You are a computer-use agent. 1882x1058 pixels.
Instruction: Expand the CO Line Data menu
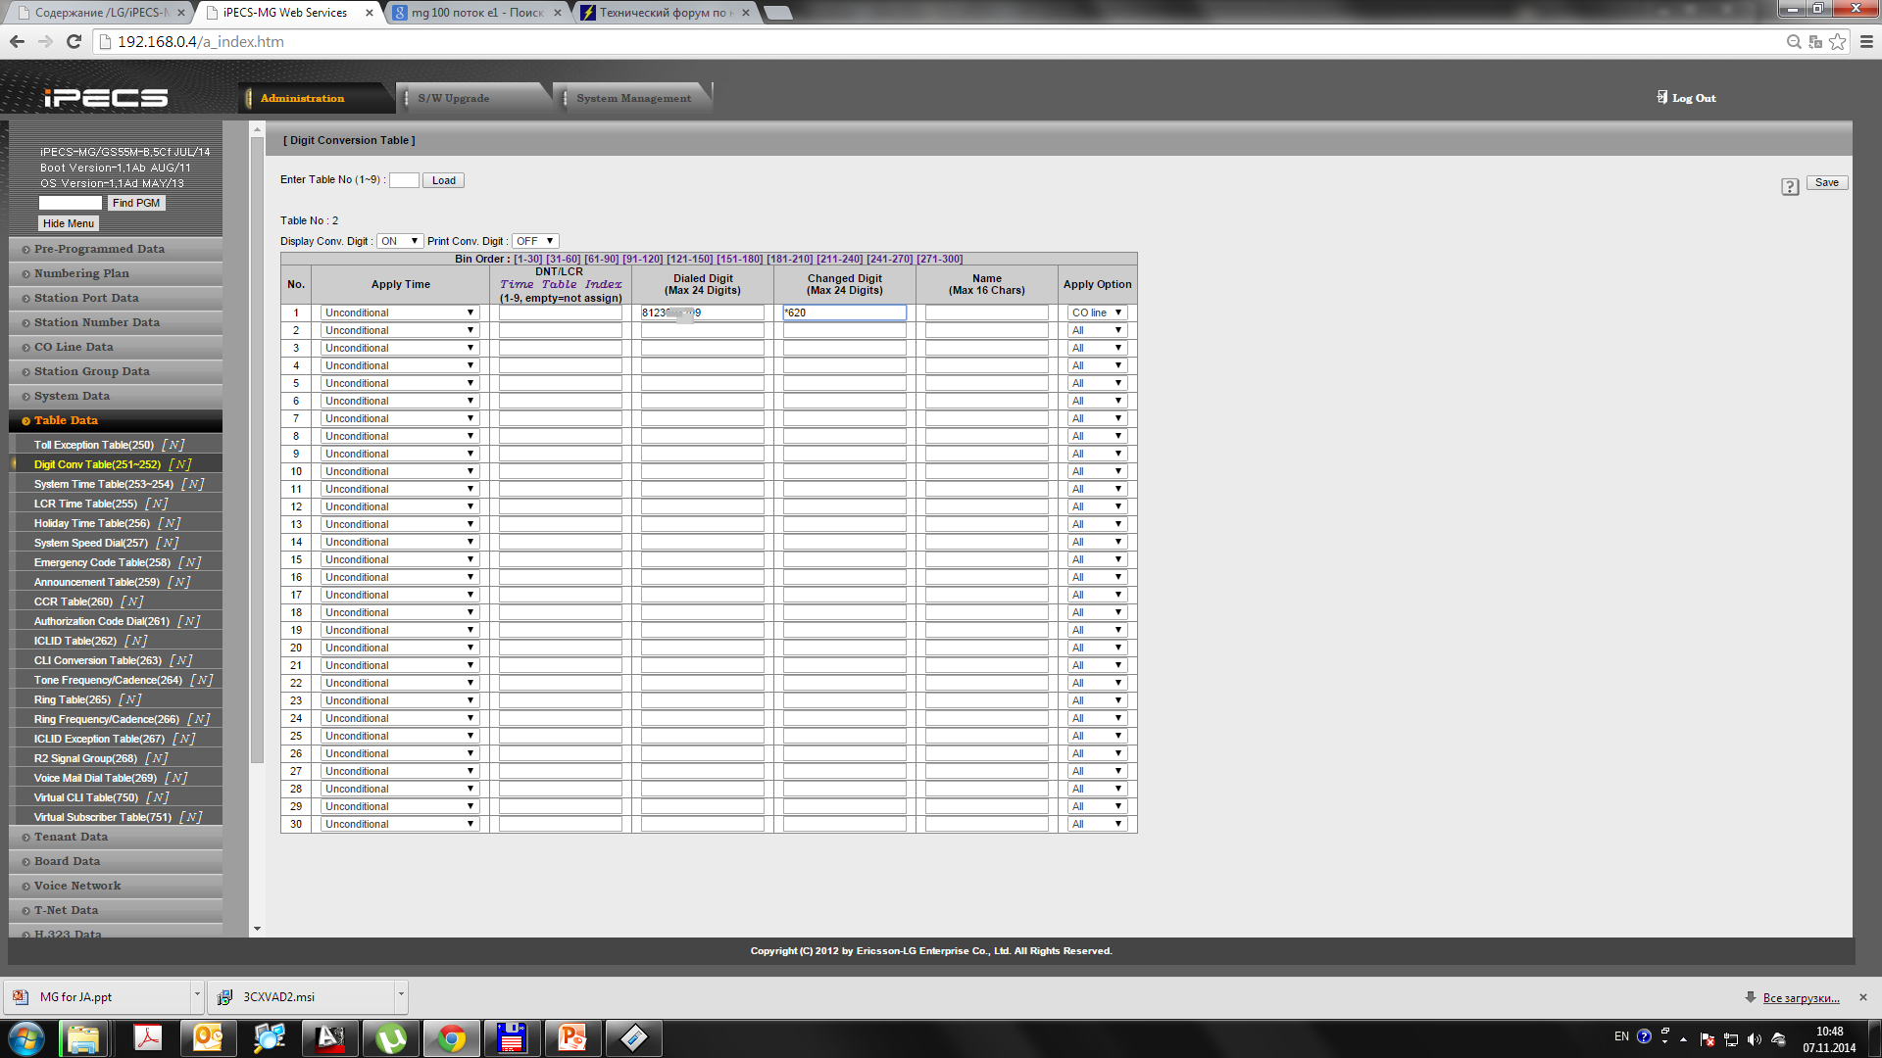click(x=74, y=347)
